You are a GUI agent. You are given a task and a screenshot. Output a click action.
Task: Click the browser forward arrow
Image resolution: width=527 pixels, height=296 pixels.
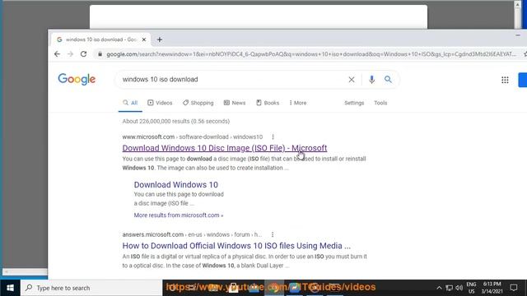point(70,54)
